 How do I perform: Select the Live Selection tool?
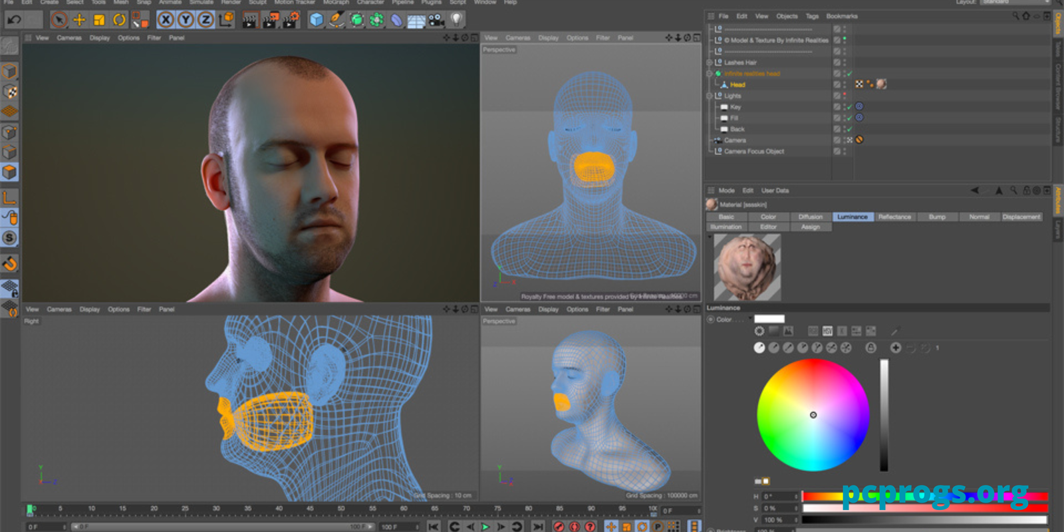tap(59, 20)
